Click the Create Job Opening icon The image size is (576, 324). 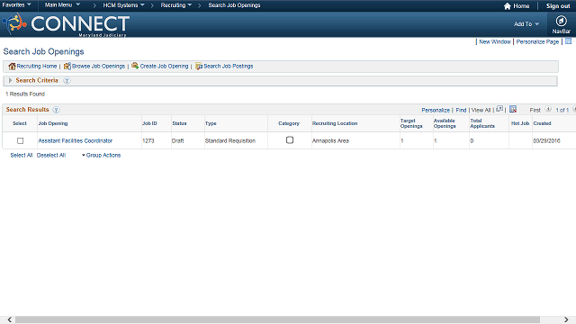tap(135, 66)
